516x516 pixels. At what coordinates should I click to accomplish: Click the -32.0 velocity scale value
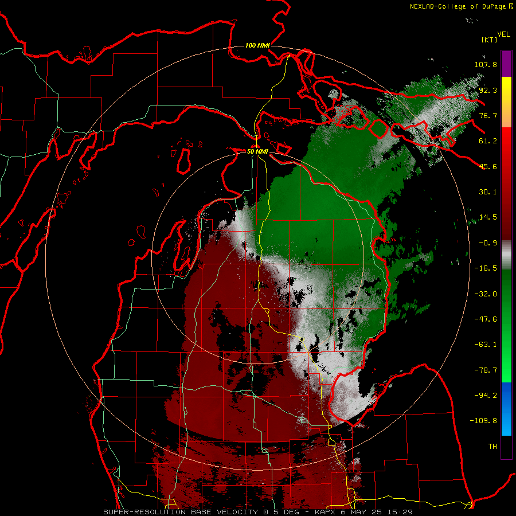click(x=486, y=294)
